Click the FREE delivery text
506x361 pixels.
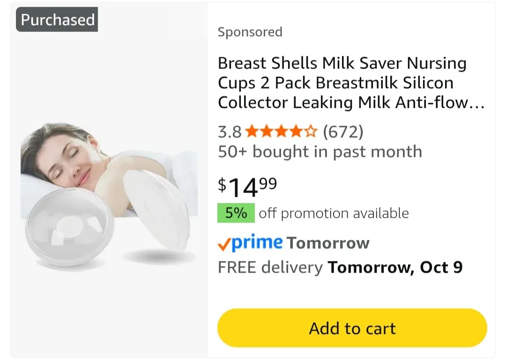point(270,267)
